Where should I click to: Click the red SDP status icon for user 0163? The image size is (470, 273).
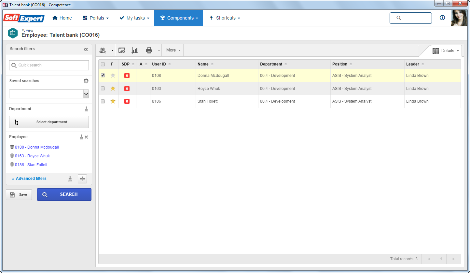coord(127,89)
